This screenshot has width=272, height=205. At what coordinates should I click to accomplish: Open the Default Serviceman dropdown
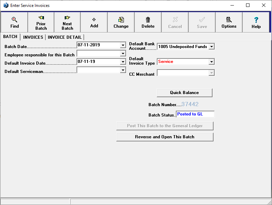point(123,70)
